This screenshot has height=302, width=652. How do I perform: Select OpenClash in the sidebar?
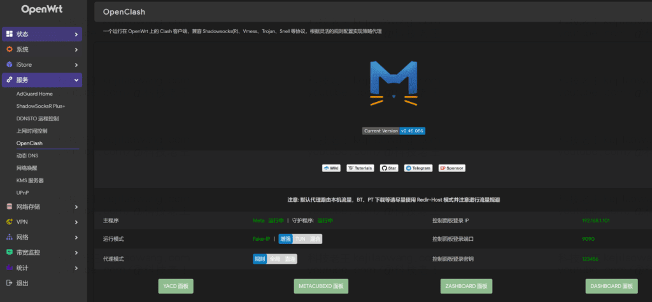29,143
